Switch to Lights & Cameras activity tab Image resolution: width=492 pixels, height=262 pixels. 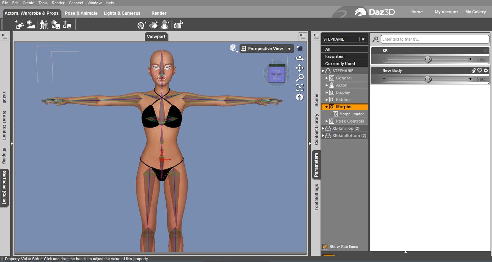tap(122, 13)
